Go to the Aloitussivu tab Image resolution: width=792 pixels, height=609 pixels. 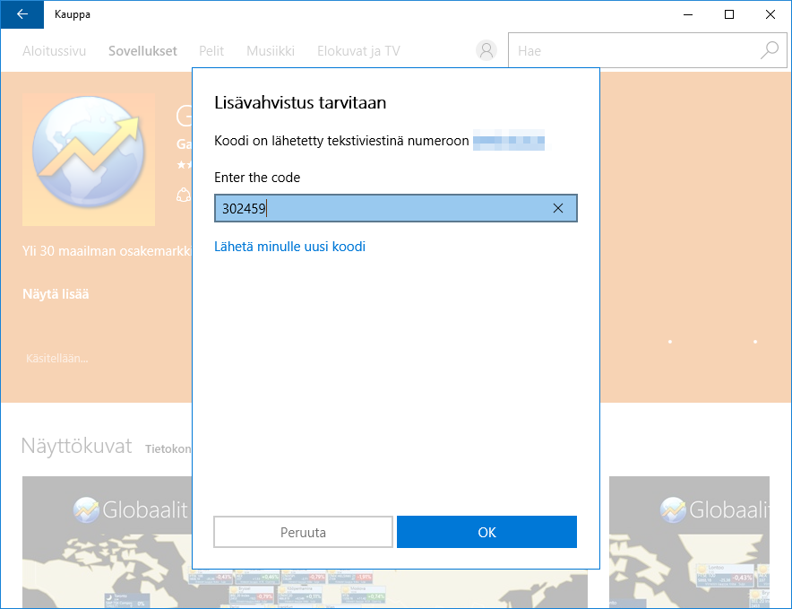pyautogui.click(x=54, y=51)
